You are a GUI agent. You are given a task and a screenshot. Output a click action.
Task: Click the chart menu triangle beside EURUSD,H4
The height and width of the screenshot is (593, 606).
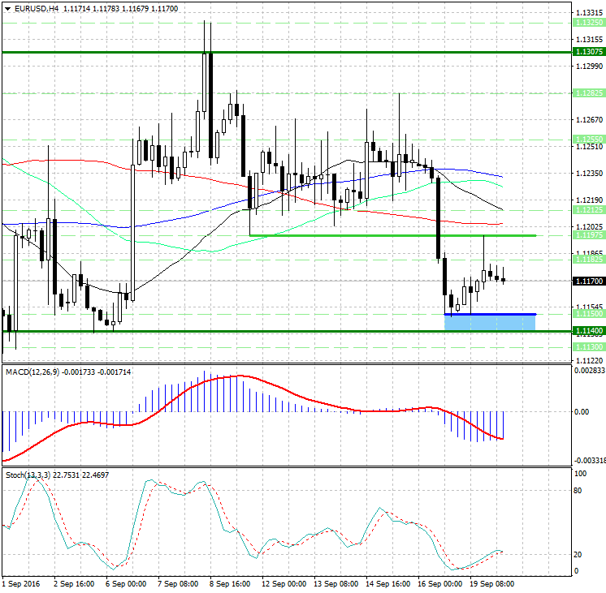[8, 8]
